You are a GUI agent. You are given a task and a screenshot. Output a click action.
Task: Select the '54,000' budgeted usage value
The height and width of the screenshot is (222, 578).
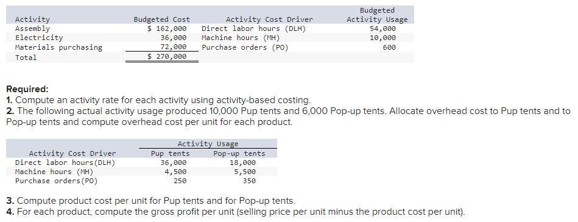383,29
